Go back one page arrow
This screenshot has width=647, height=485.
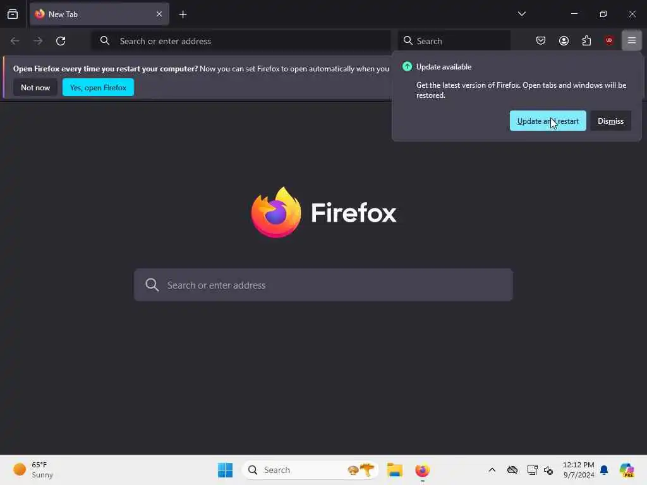15,41
